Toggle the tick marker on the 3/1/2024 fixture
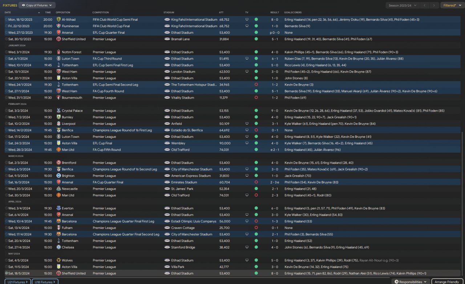This screenshot has height=284, width=465. coord(6,52)
